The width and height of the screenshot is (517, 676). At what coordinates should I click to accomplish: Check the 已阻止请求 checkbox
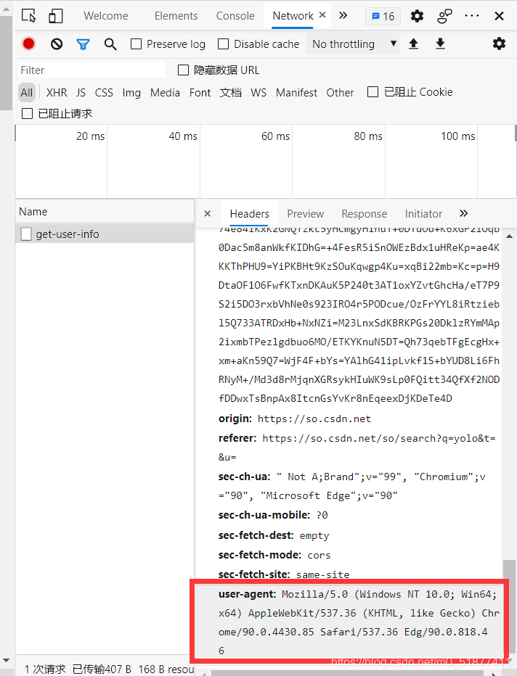pyautogui.click(x=27, y=113)
